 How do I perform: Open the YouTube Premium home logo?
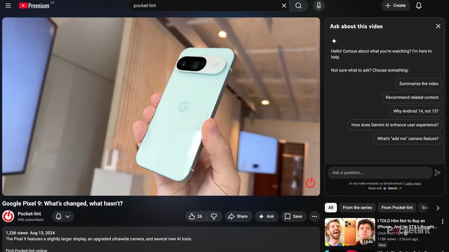click(34, 5)
